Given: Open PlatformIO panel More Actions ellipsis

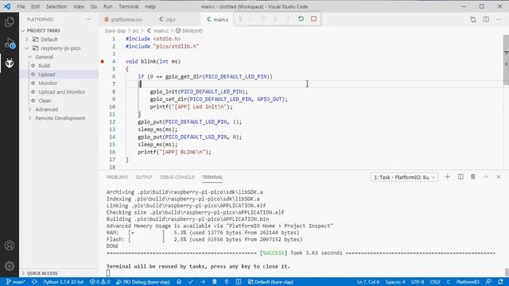Looking at the screenshot, I should click(x=88, y=19).
